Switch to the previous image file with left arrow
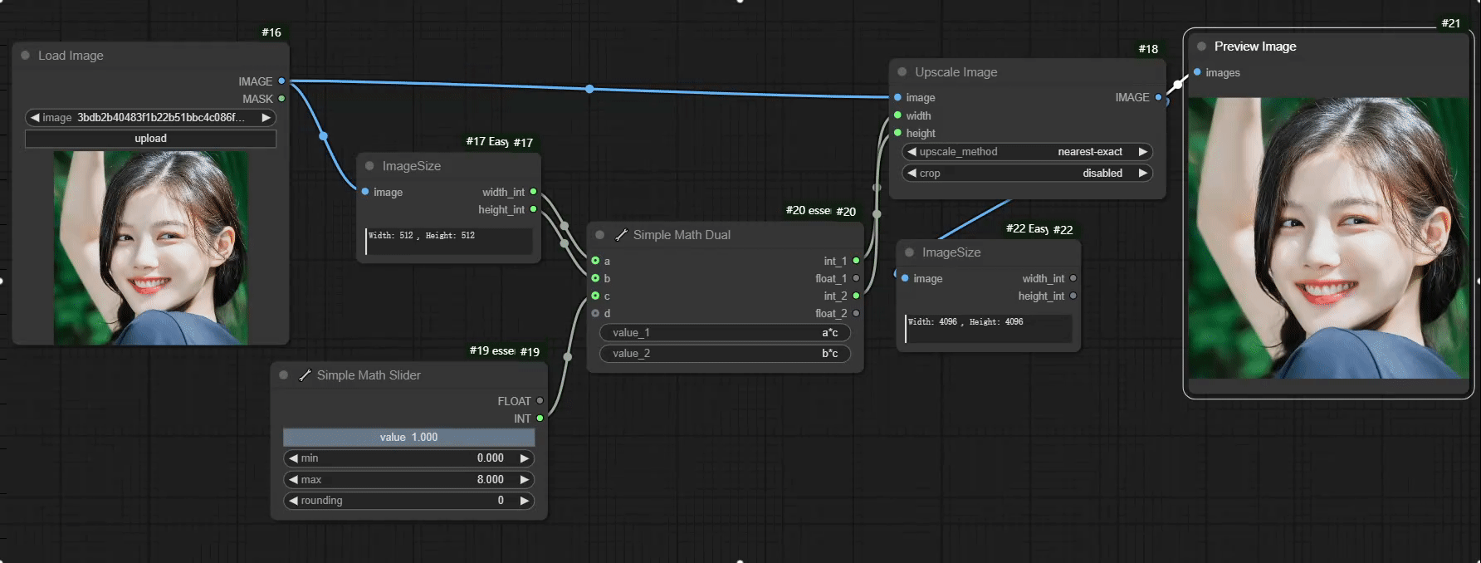Screen dimensions: 1481x563 [x=35, y=118]
